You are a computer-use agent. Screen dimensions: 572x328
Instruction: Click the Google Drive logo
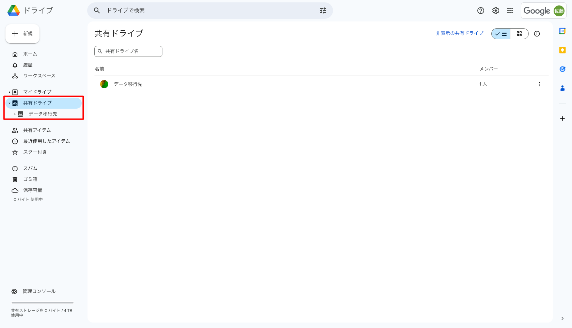14,11
